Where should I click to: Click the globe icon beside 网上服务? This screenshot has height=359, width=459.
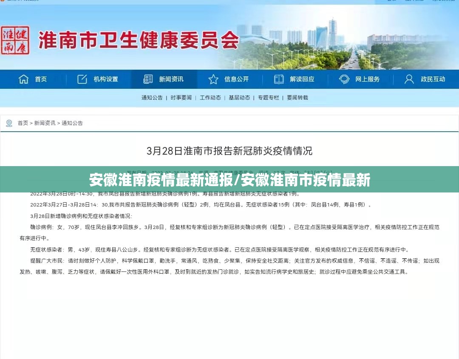click(344, 79)
